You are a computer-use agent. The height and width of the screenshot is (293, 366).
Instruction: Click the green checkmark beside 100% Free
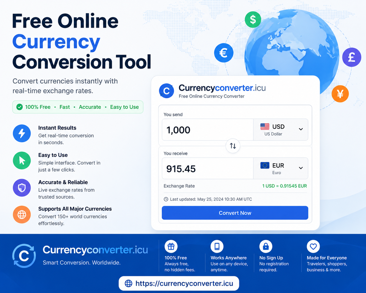click(x=20, y=107)
